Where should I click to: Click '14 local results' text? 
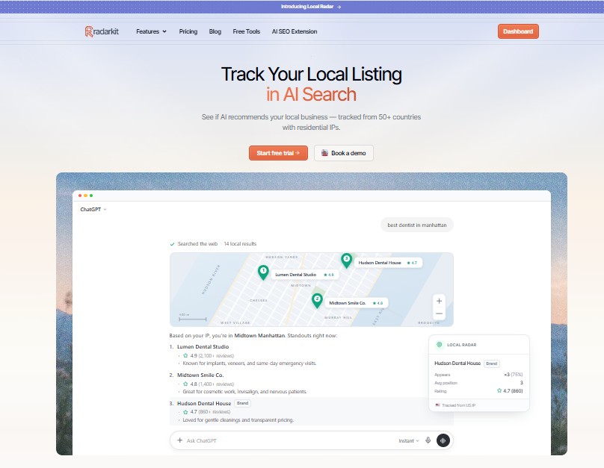pos(240,244)
